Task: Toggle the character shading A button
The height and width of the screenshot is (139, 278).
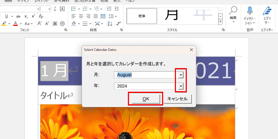Action: (x=55, y=23)
